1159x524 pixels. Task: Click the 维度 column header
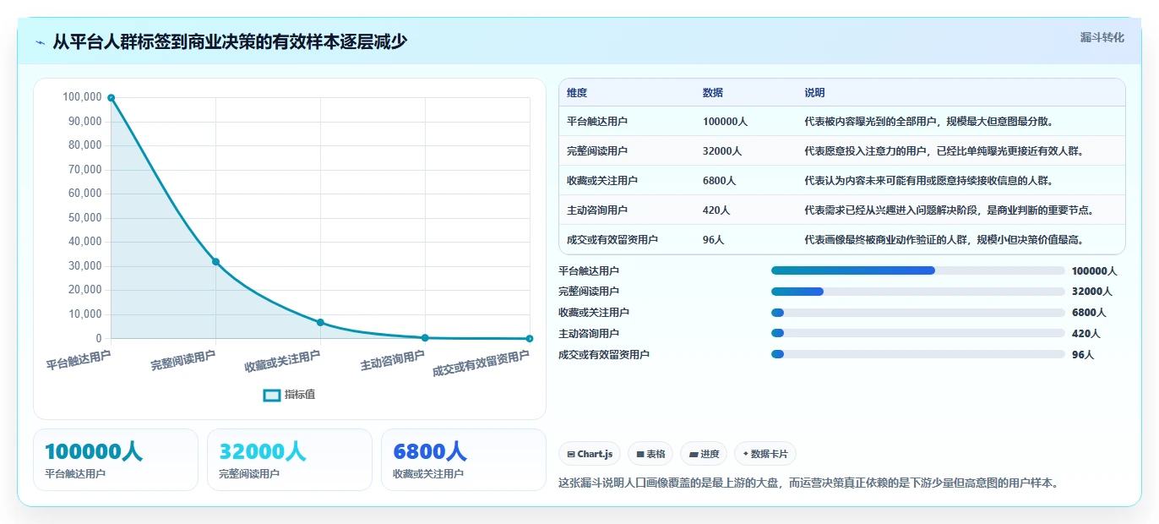[577, 93]
